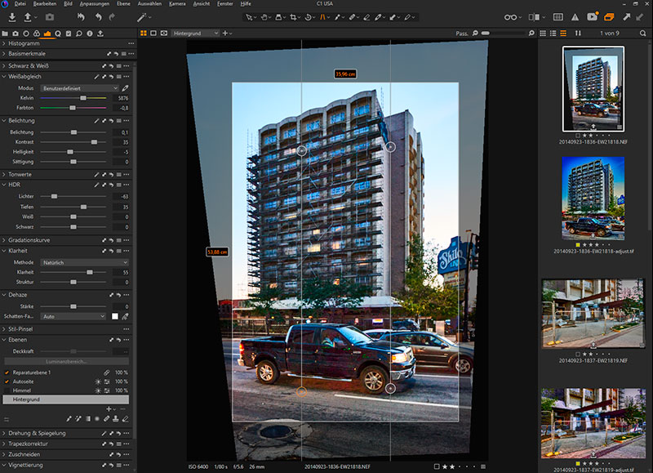Toggle the proof margin viewer icon
Viewport: 653px width, 473px height.
coord(164,33)
